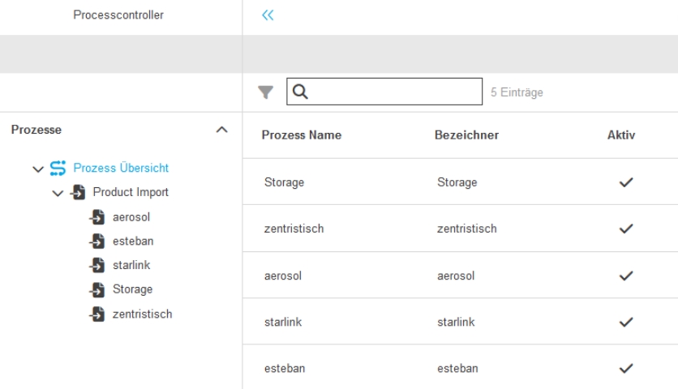This screenshot has width=678, height=389.
Task: Toggle the Aktiv checkmark for aerosol row
Action: point(624,276)
